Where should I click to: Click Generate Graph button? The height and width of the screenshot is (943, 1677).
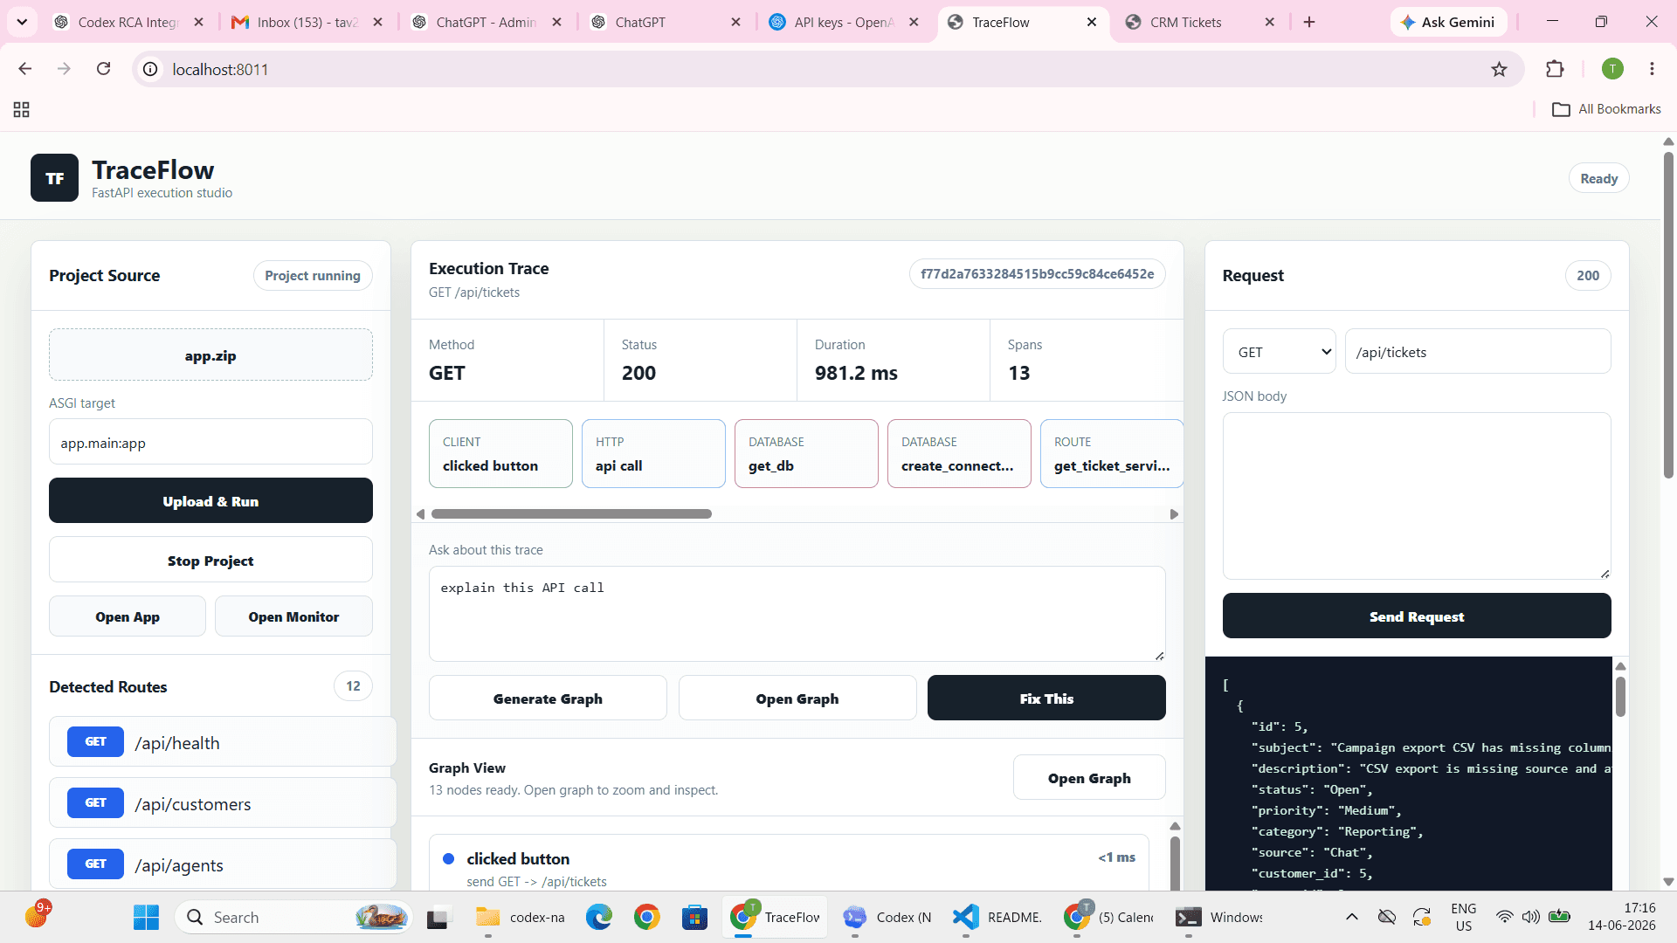tap(548, 699)
